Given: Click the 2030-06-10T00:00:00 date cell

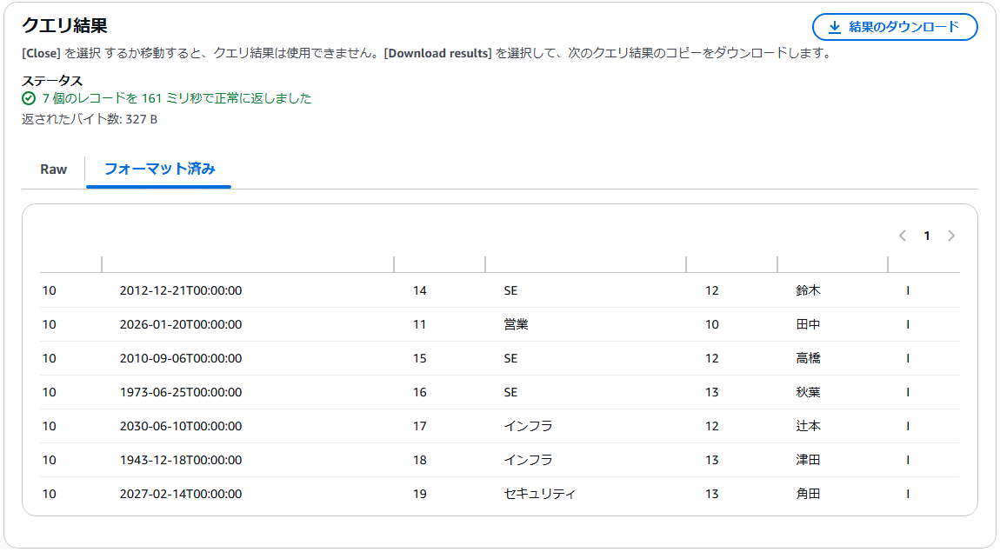Looking at the screenshot, I should point(181,426).
